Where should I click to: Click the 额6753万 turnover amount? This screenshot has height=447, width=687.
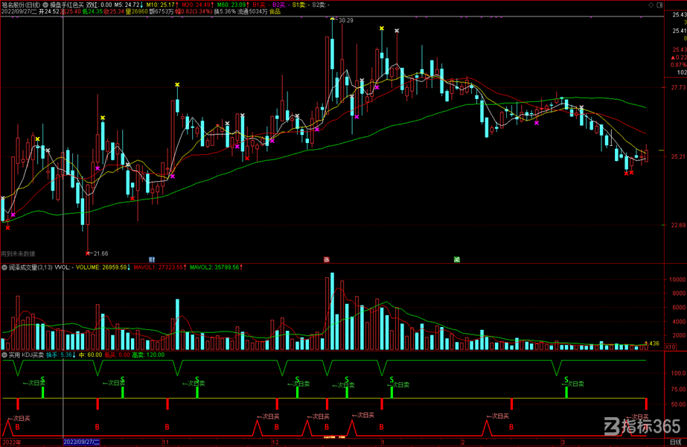click(162, 12)
